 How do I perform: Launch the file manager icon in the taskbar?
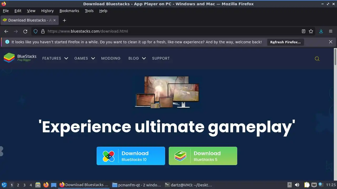38,185
